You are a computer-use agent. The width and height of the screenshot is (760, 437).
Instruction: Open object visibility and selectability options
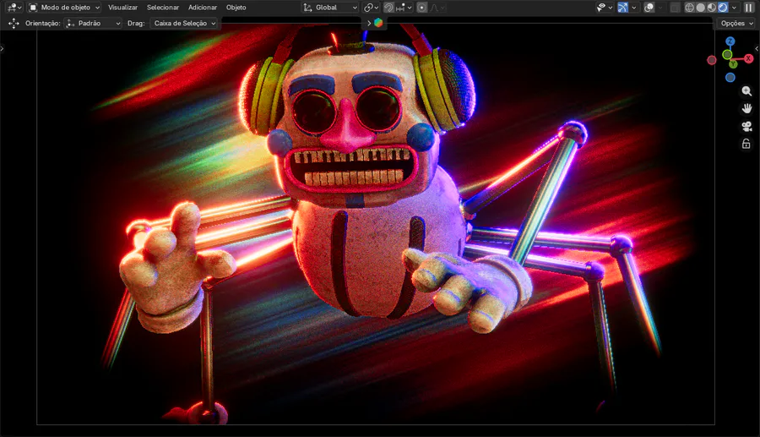tap(601, 8)
